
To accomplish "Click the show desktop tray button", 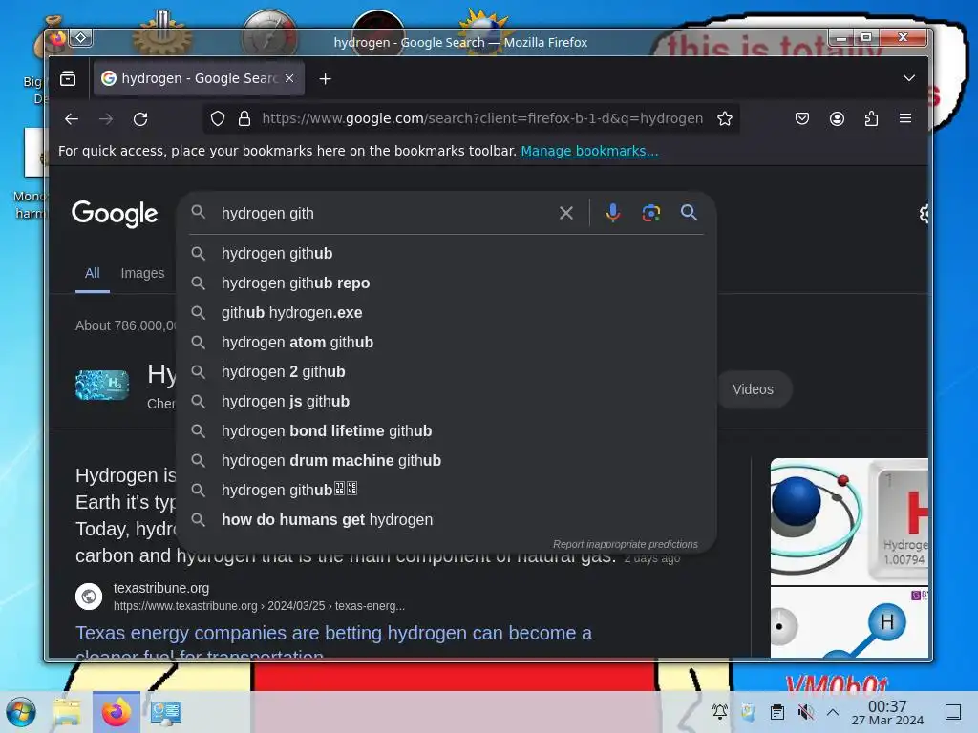I will (x=953, y=711).
